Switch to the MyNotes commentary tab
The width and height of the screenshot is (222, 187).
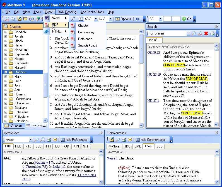[x=115, y=146]
